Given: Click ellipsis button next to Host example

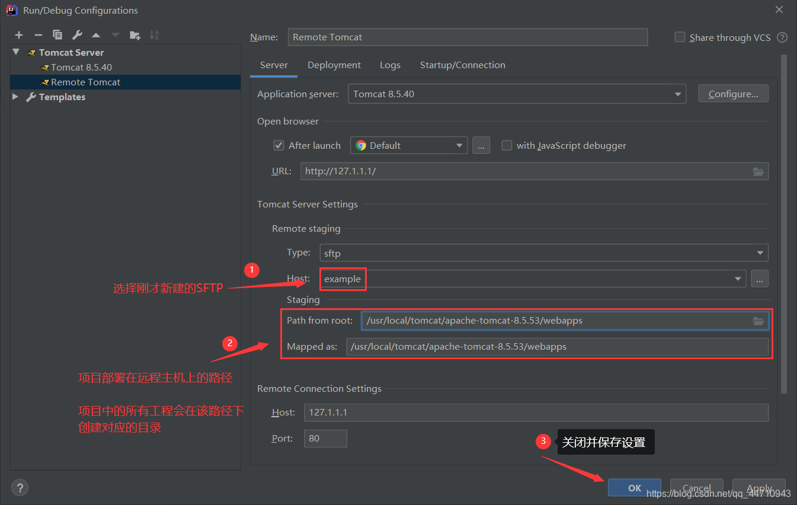Looking at the screenshot, I should click(x=760, y=279).
